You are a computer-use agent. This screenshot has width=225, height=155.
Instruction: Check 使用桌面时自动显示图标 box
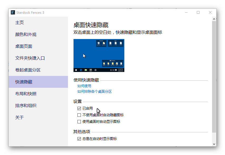[x=79, y=122]
